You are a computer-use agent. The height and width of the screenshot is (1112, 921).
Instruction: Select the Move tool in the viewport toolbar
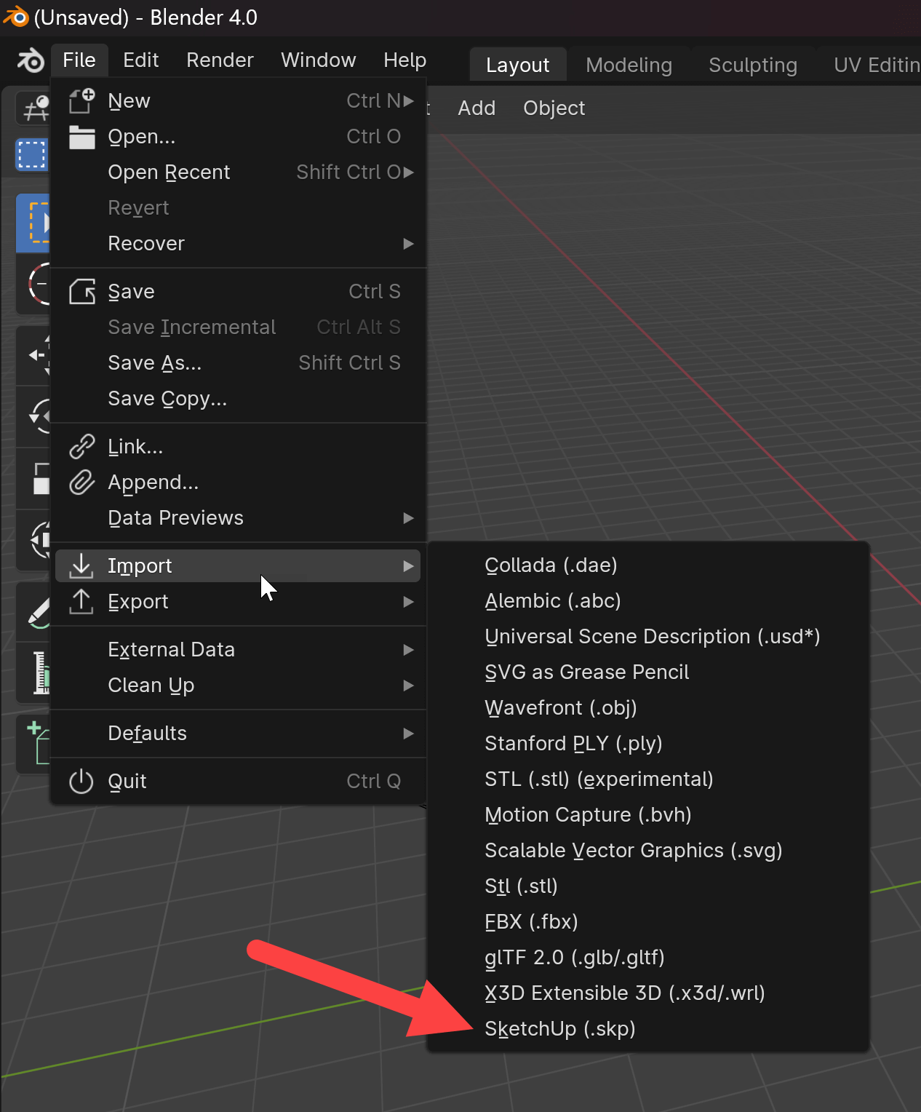tap(32, 355)
